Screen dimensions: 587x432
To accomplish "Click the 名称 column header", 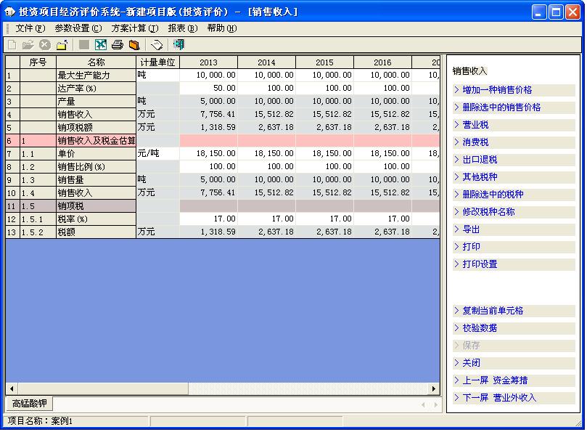I will [x=97, y=62].
